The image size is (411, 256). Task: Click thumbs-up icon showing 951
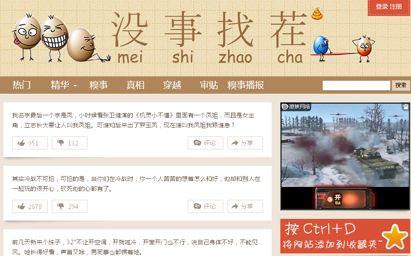coord(21,143)
